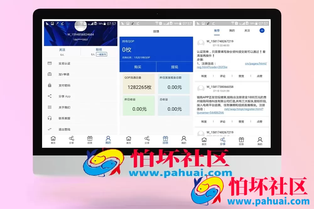Image resolution: width=314 pixels, height=209 pixels.
Task: Select 回馈 gift in middle screen's bottom bar
Action: pyautogui.click(x=165, y=140)
